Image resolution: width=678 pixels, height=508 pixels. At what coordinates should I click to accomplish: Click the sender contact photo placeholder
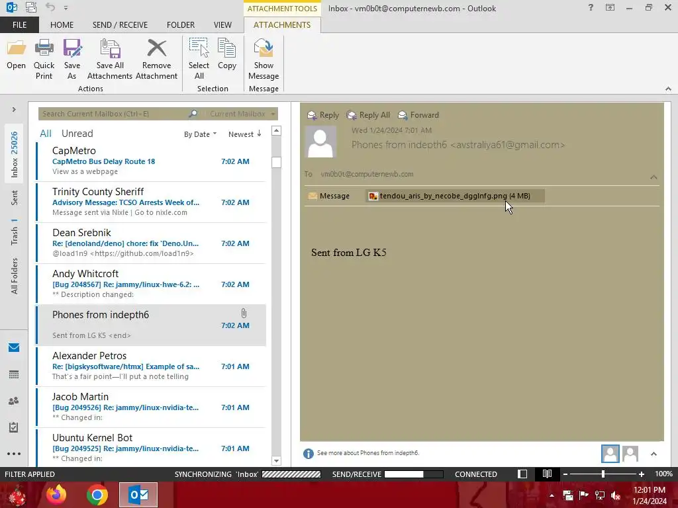pos(320,142)
